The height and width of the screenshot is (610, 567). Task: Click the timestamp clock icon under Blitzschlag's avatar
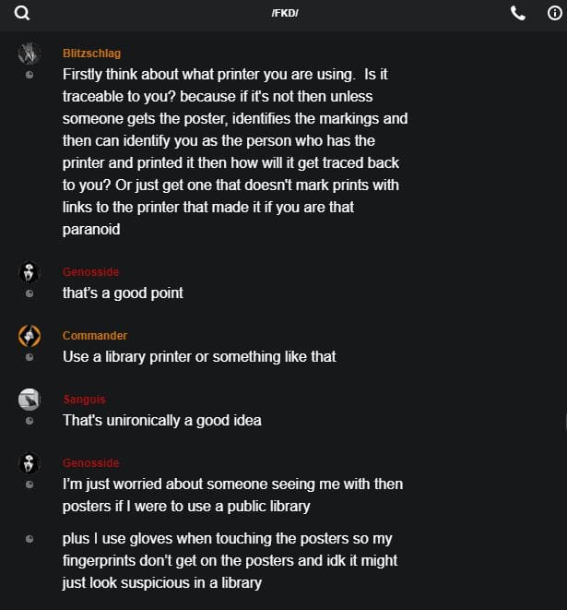pos(30,74)
